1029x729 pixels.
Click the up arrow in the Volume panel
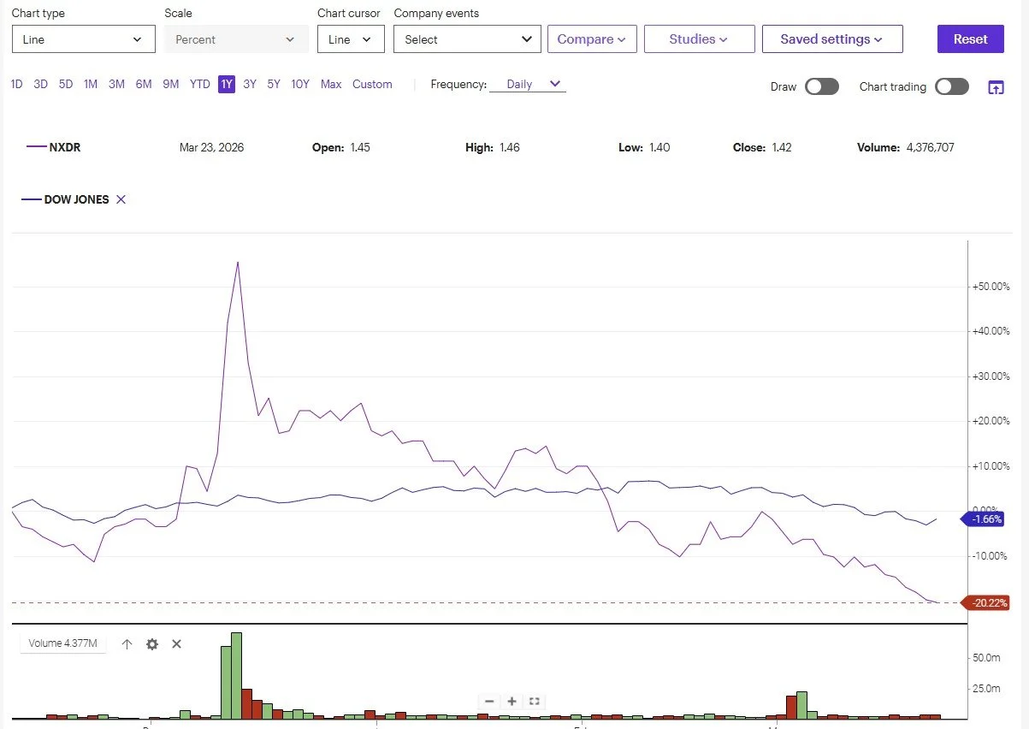pyautogui.click(x=127, y=643)
